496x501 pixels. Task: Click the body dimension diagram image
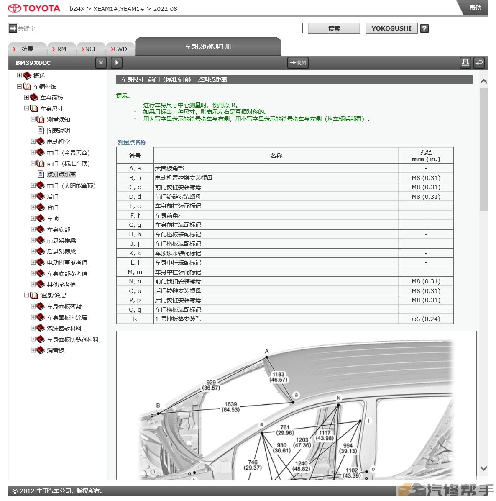tap(296, 405)
